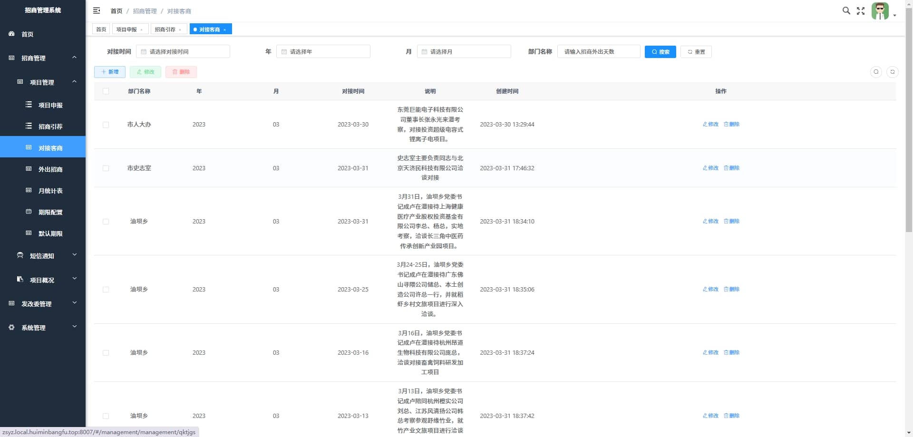Check the 2023-03-25 row checkbox
The height and width of the screenshot is (437, 913).
(x=106, y=290)
